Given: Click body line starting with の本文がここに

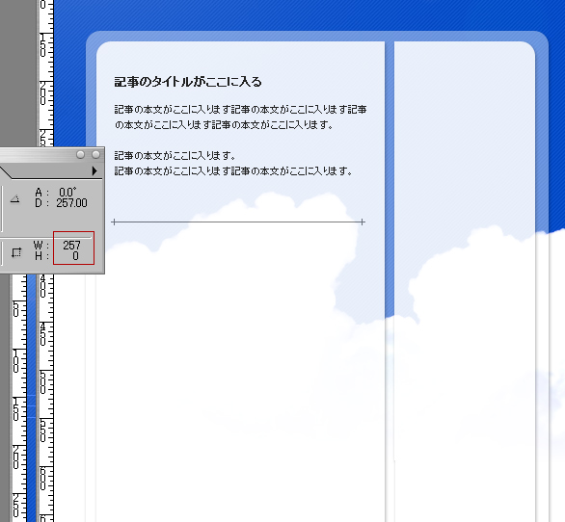Looking at the screenshot, I should [224, 124].
